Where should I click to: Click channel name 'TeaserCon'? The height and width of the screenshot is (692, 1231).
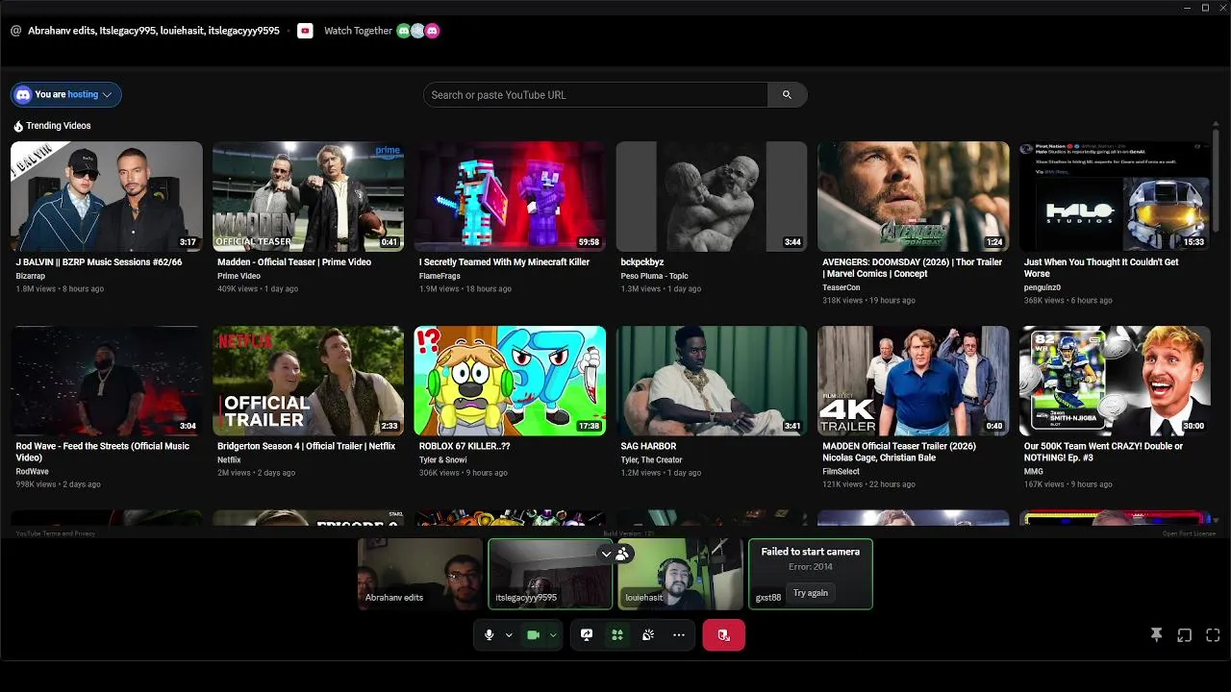click(842, 287)
